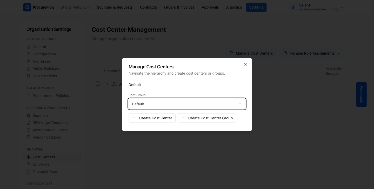Viewport: 374px width, 189px height.
Task: Click the document icon on Manage Cost Centers
Action: click(x=232, y=53)
